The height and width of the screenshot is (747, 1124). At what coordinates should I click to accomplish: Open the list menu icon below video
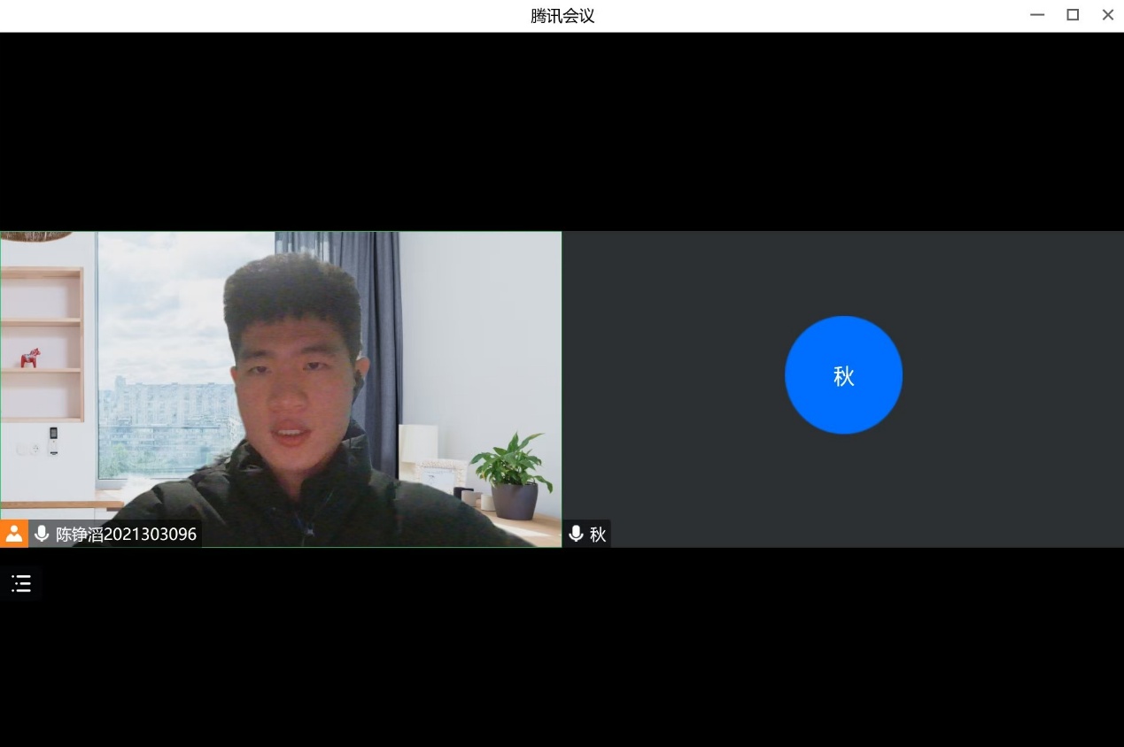pos(21,583)
